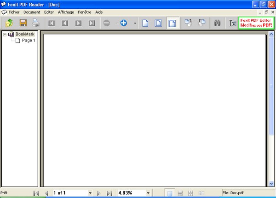Click Foxit document icon in menu bar
The width and height of the screenshot is (276, 198).
[x=4, y=12]
